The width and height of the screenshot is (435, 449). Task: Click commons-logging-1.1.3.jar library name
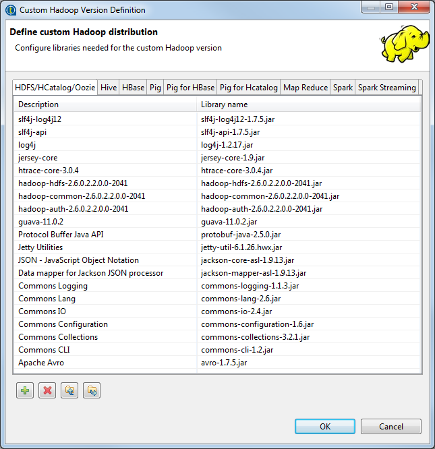click(250, 286)
